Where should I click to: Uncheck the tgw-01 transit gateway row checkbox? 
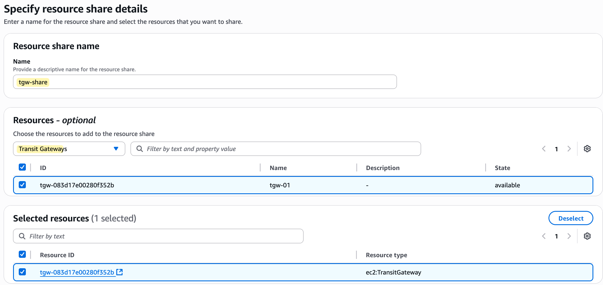[x=22, y=185]
